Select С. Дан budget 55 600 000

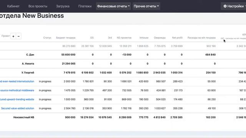tap(68, 54)
